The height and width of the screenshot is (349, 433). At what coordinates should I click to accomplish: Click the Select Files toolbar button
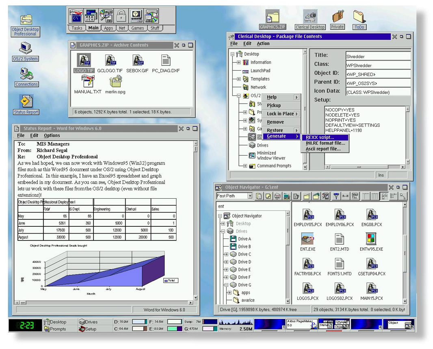point(355,196)
